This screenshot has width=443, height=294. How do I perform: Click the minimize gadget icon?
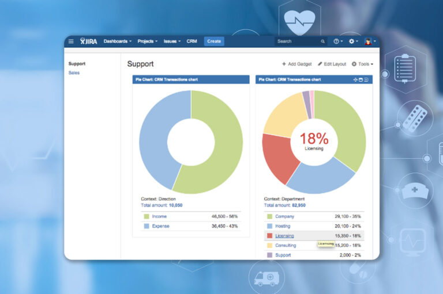[361, 79]
